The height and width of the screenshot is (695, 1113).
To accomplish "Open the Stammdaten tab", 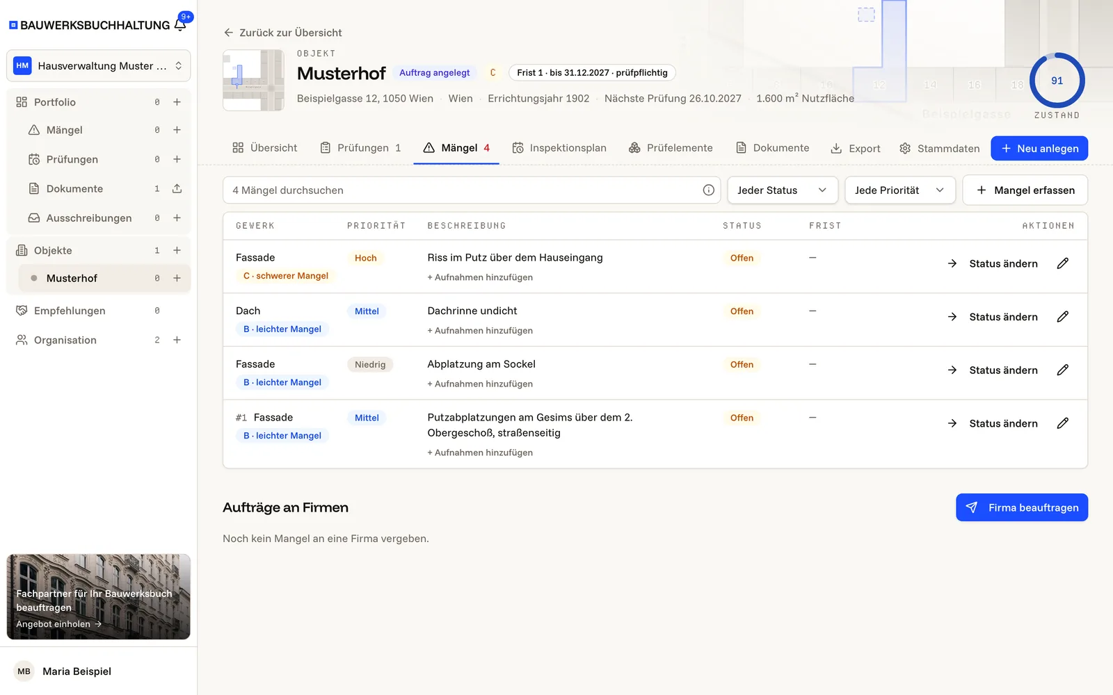I will pyautogui.click(x=939, y=148).
